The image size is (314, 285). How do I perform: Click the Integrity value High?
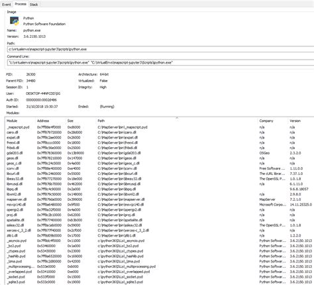(x=103, y=87)
